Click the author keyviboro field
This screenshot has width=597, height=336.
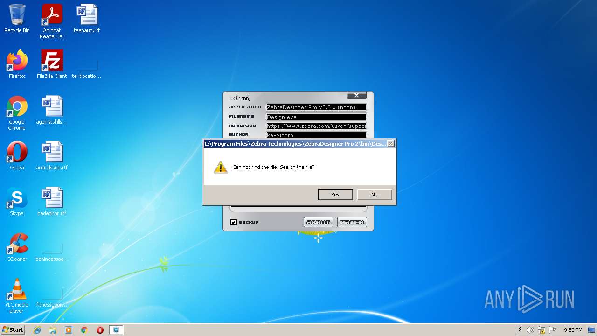(x=316, y=135)
